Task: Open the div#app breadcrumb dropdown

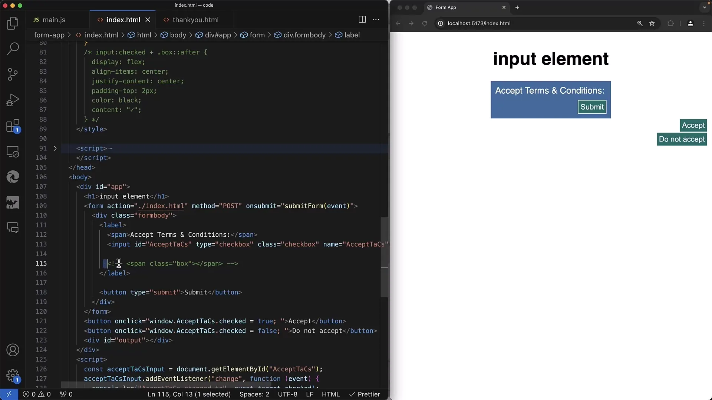Action: click(x=213, y=35)
